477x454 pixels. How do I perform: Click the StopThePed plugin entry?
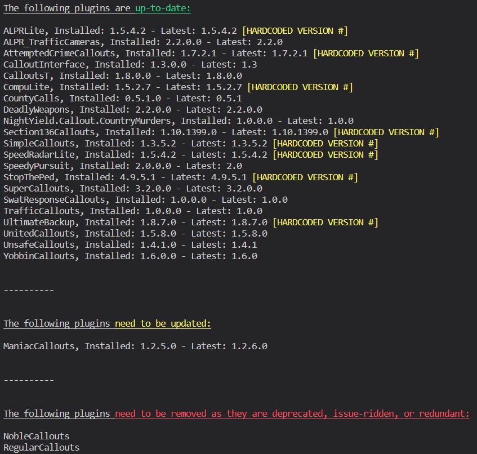(181, 177)
